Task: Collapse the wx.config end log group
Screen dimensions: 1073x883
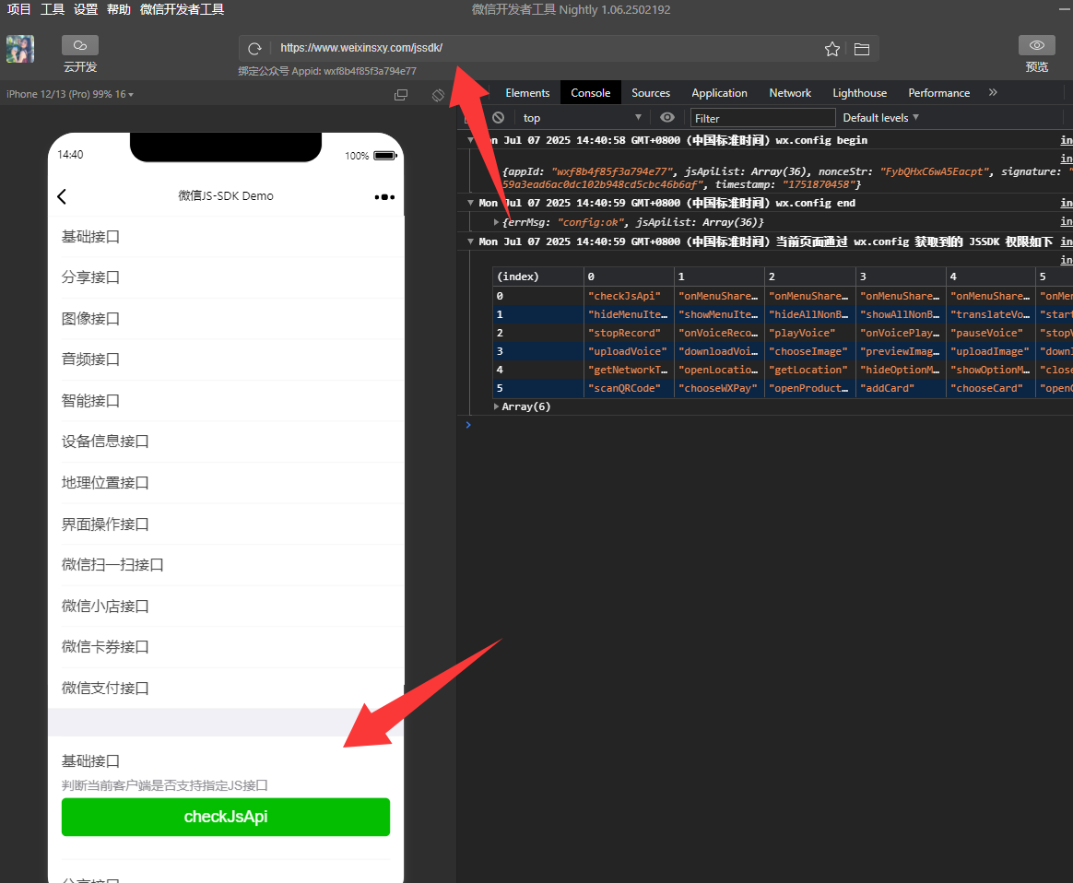Action: pyautogui.click(x=470, y=203)
